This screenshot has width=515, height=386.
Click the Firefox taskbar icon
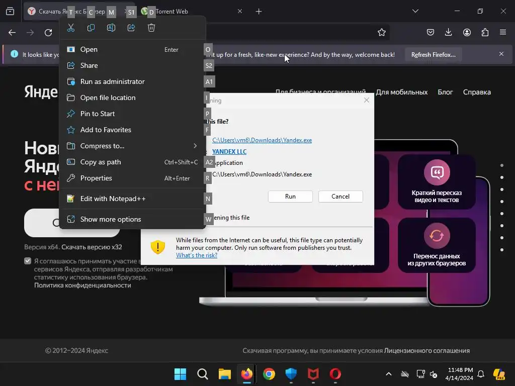(246, 374)
